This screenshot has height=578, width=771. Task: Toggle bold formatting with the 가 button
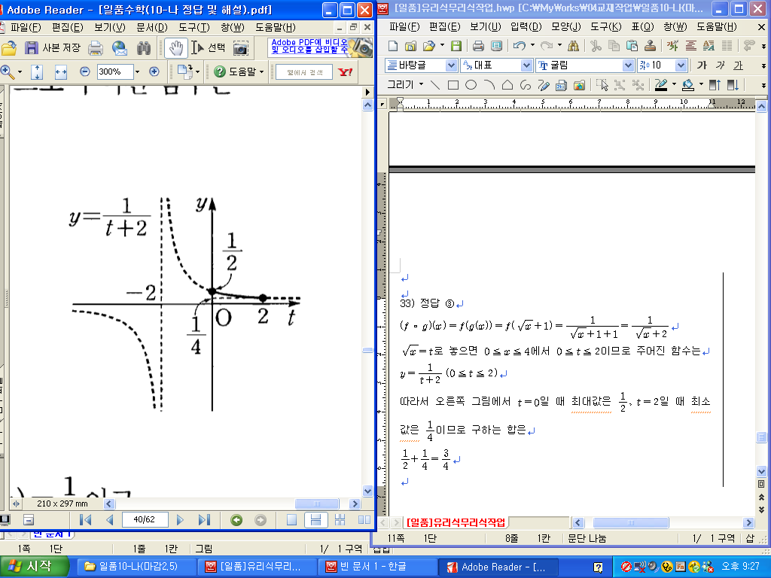click(702, 65)
